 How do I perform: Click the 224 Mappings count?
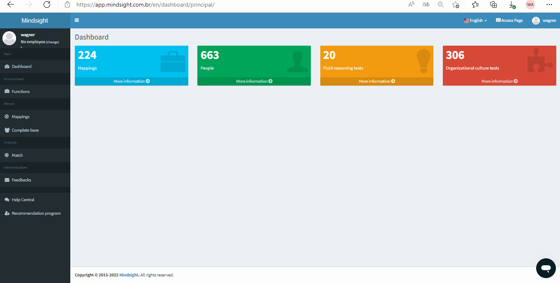tap(87, 55)
